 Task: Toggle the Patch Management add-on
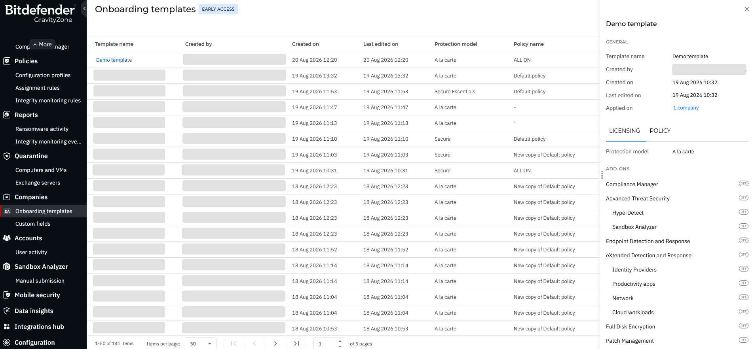744,340
